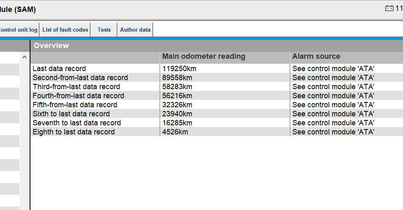This screenshot has height=210, width=403.
Task: Select the Last data record row
Action: point(59,69)
